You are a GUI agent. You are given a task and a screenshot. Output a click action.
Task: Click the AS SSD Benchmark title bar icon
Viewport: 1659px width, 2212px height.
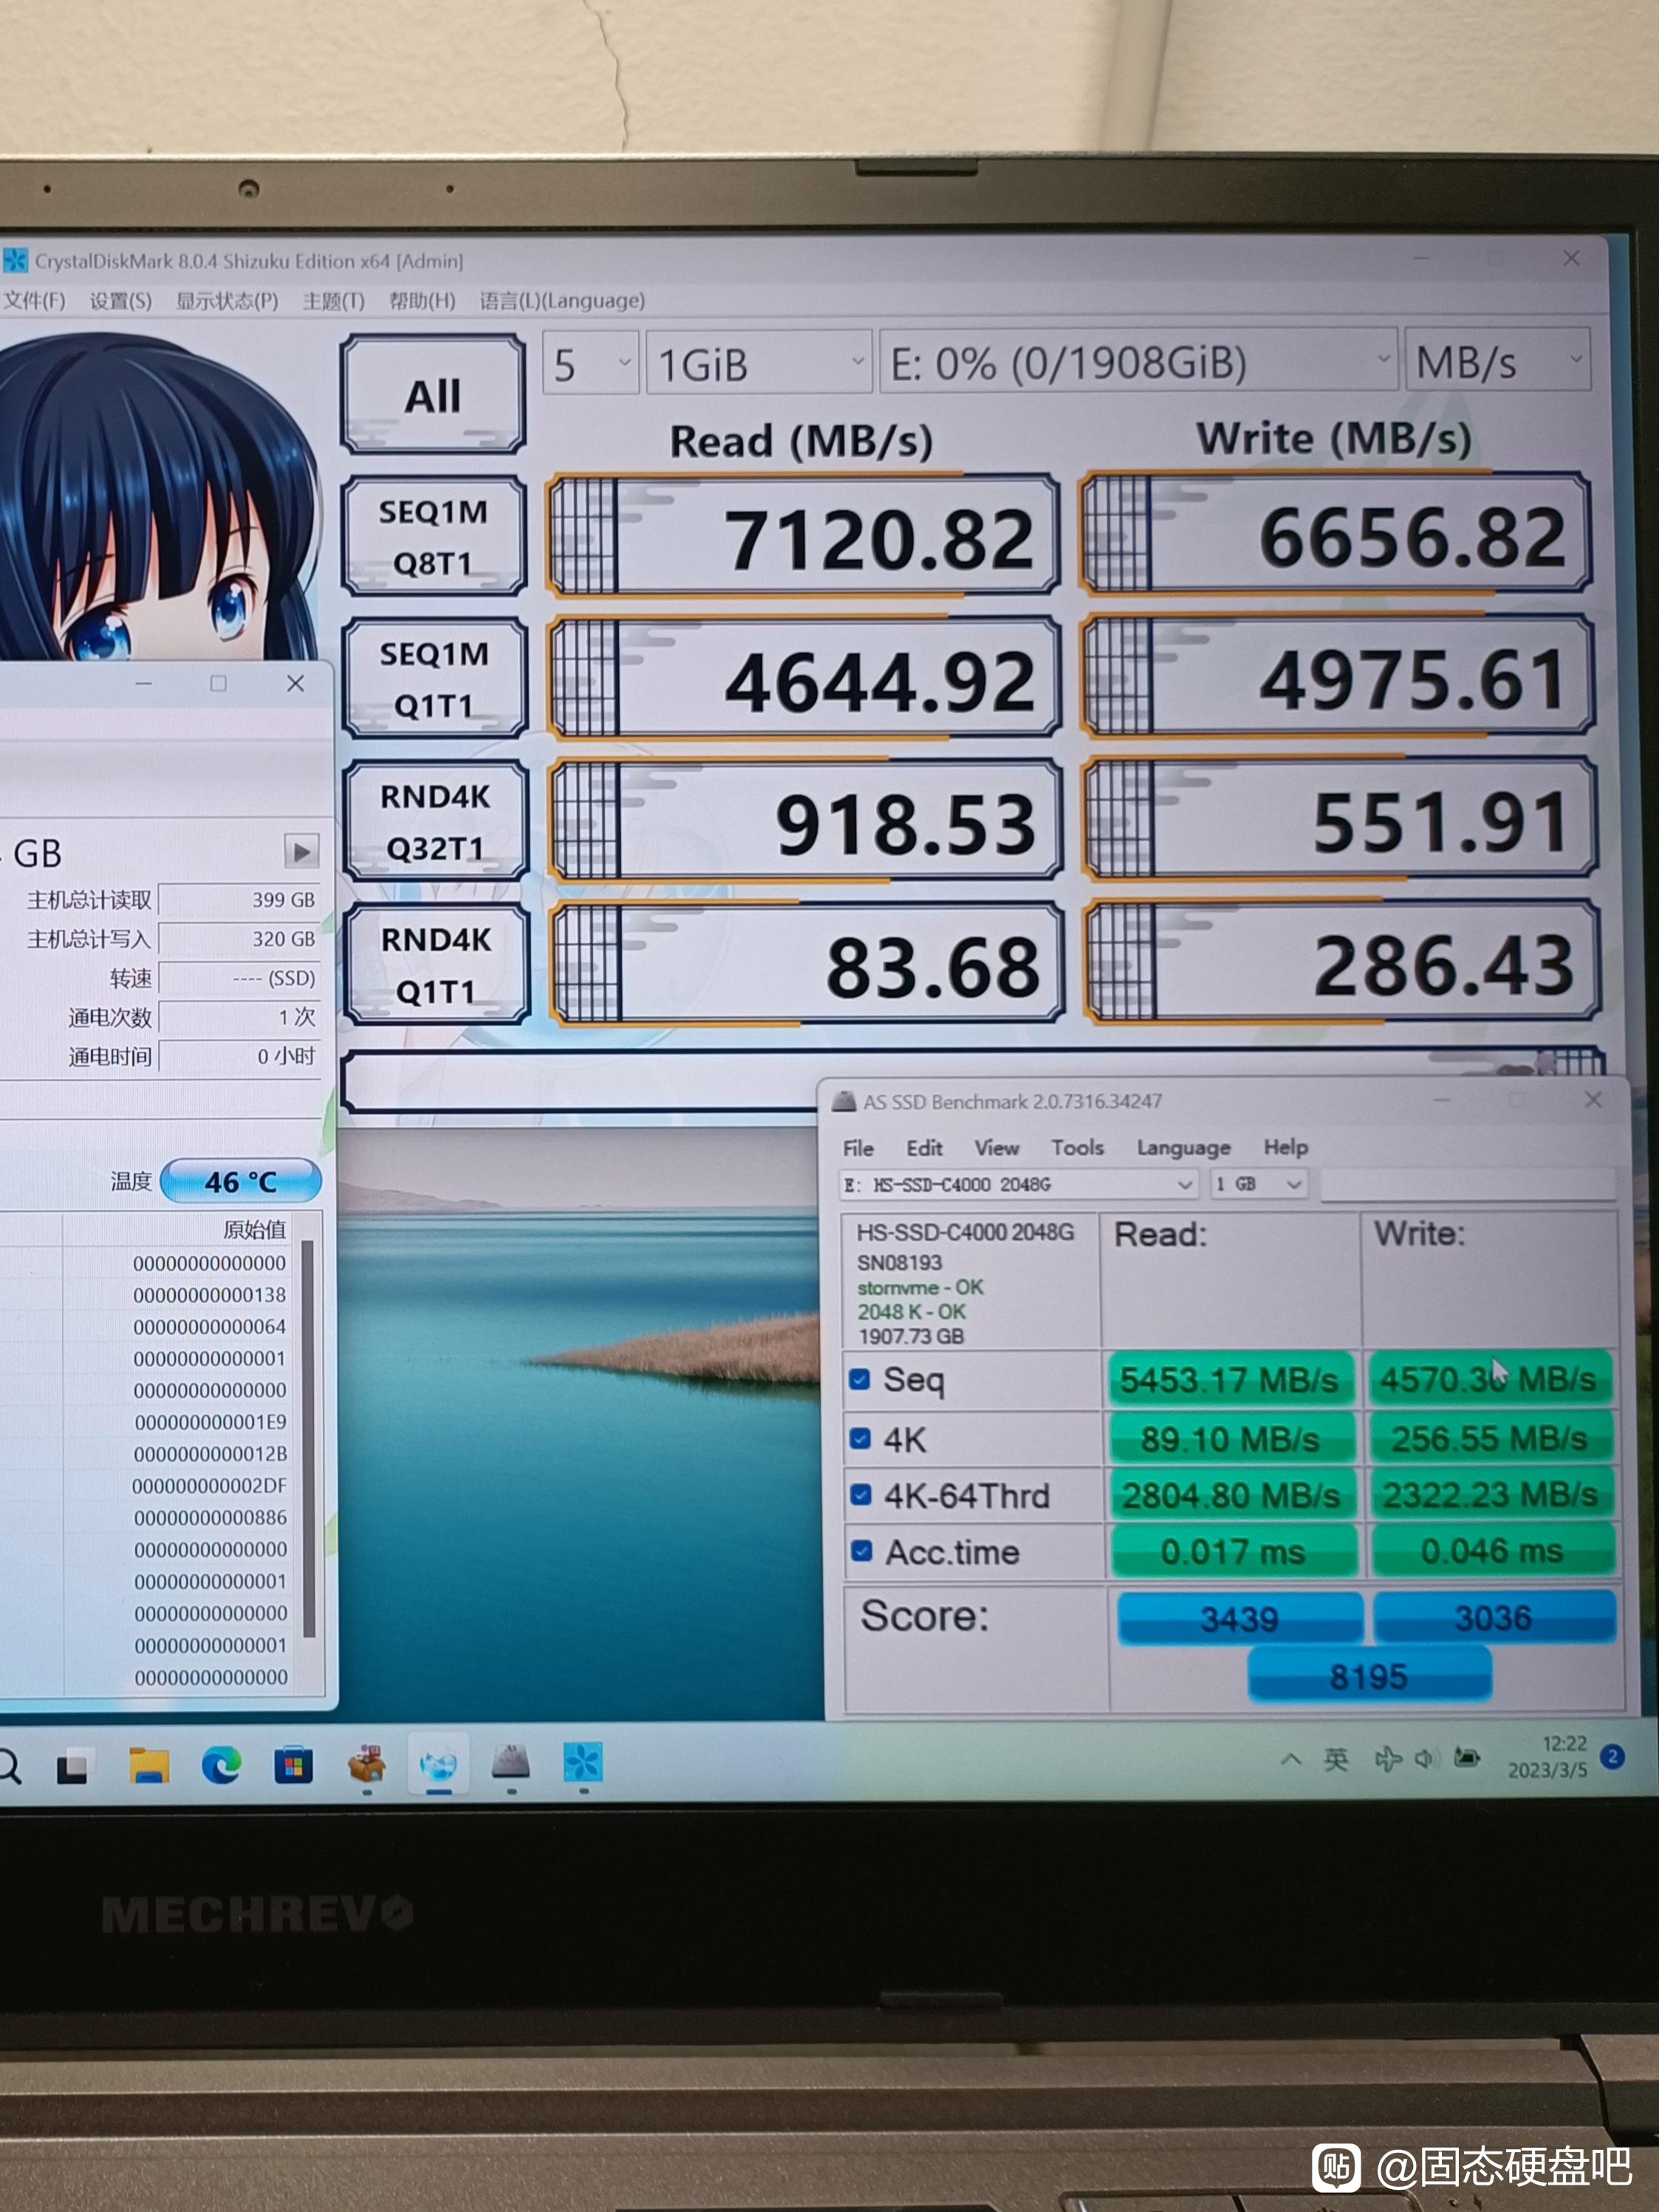(x=845, y=1102)
